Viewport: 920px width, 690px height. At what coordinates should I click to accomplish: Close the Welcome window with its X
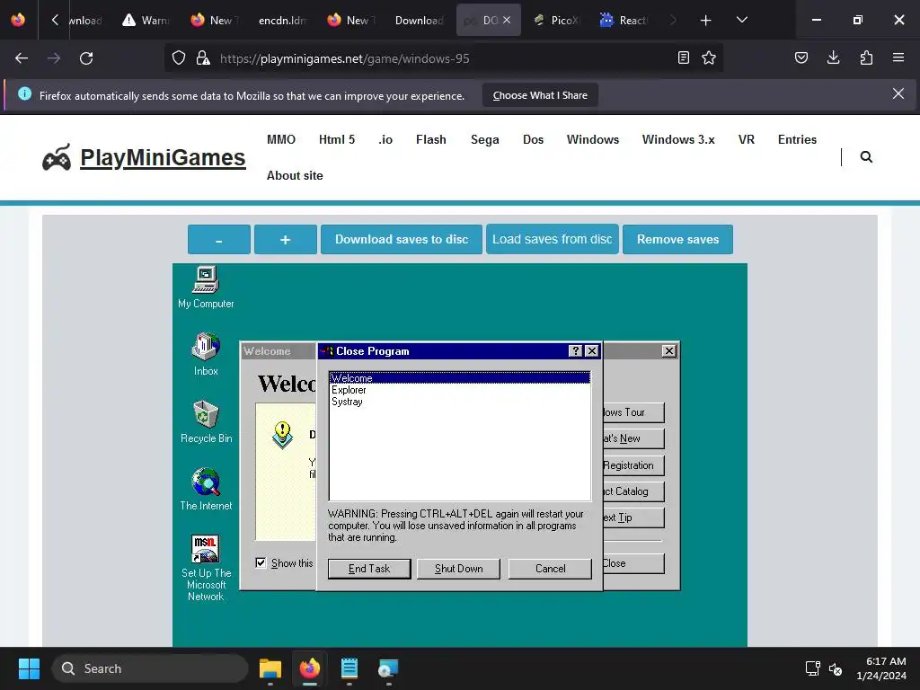pyautogui.click(x=668, y=351)
